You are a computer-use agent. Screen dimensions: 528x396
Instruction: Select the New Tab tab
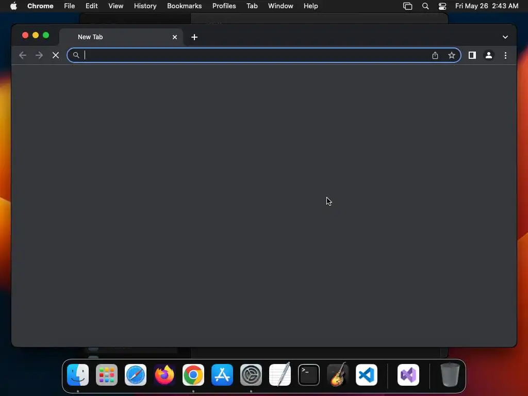tap(121, 37)
